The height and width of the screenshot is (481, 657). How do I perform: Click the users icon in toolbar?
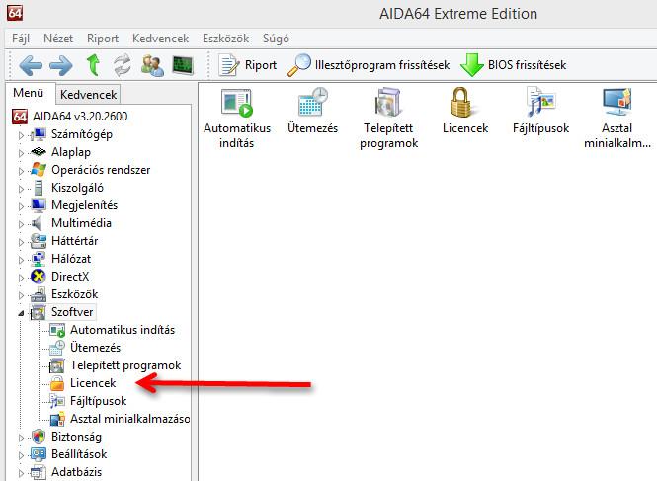pos(152,66)
